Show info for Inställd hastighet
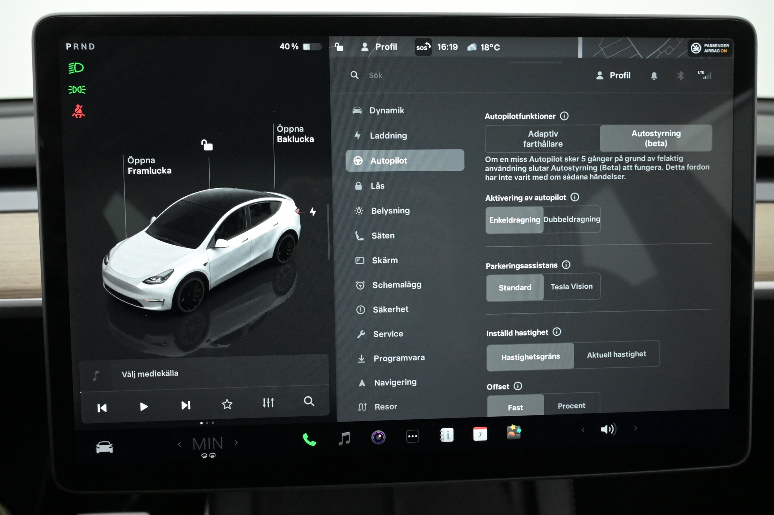774x515 pixels. point(557,332)
